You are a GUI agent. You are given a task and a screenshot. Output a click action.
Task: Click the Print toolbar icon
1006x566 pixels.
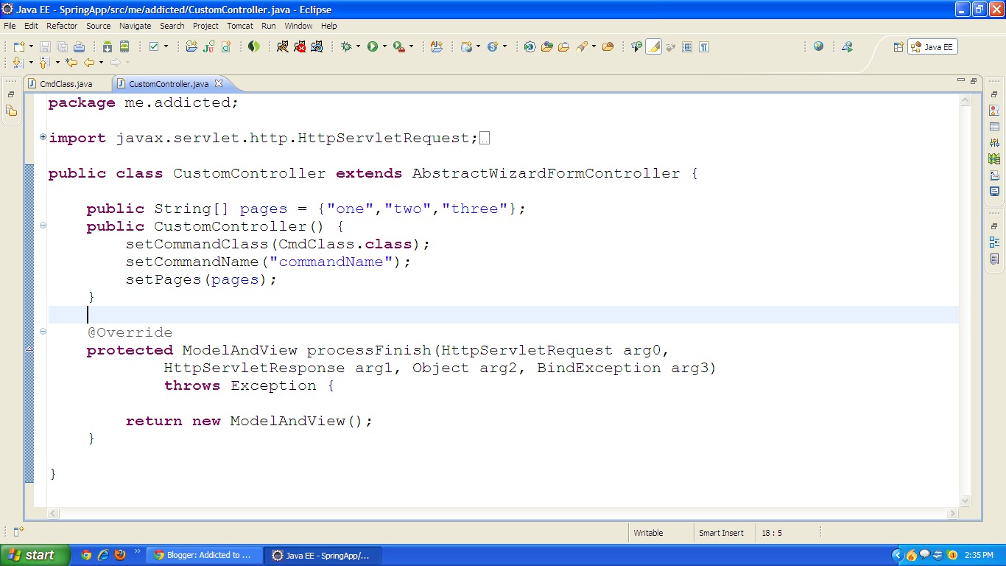coord(78,46)
